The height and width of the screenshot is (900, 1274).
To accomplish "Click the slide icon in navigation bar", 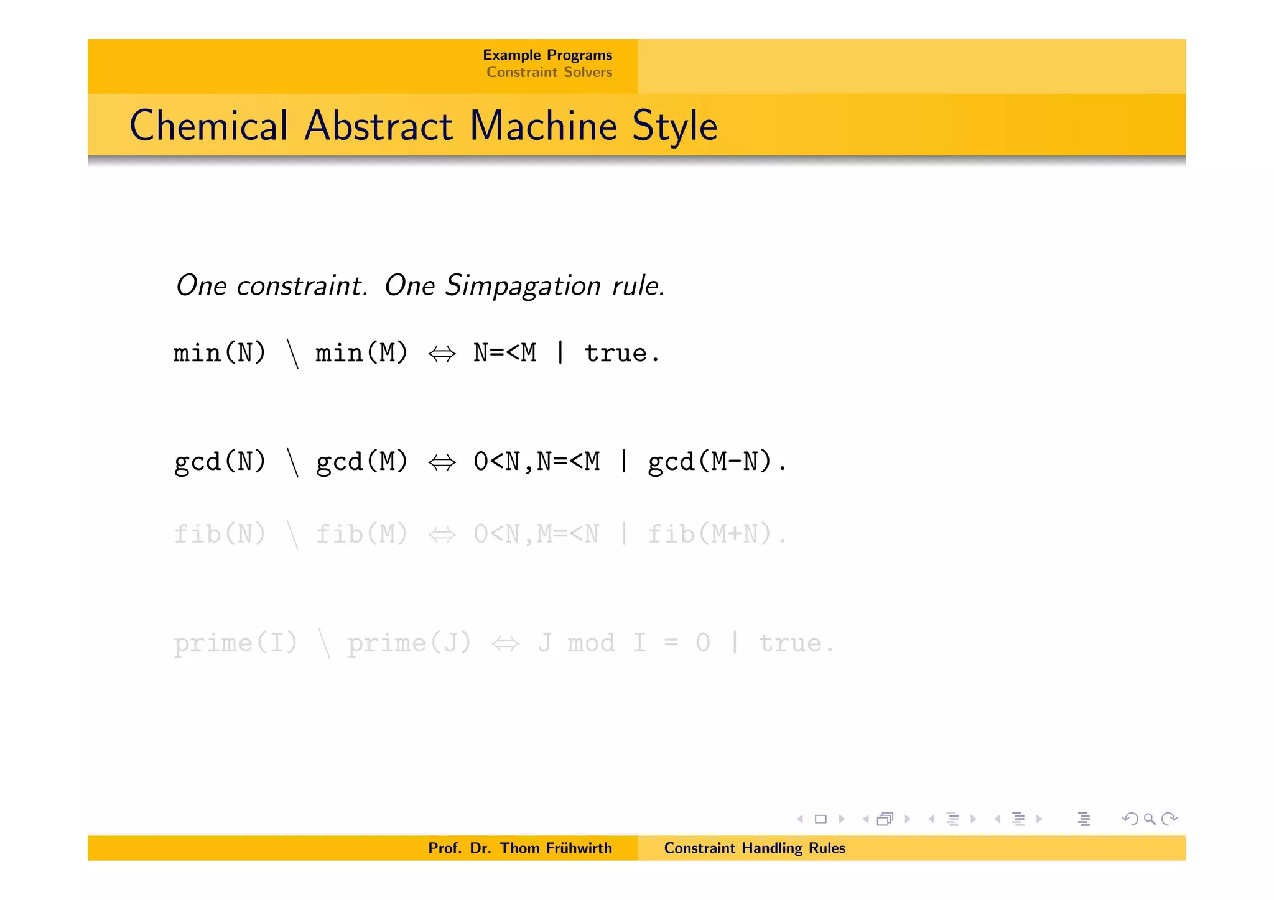I will point(821,819).
